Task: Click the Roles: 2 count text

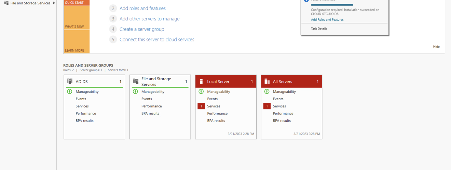Action: coord(68,70)
